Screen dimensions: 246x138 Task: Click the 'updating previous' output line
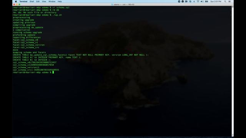(x=24, y=22)
